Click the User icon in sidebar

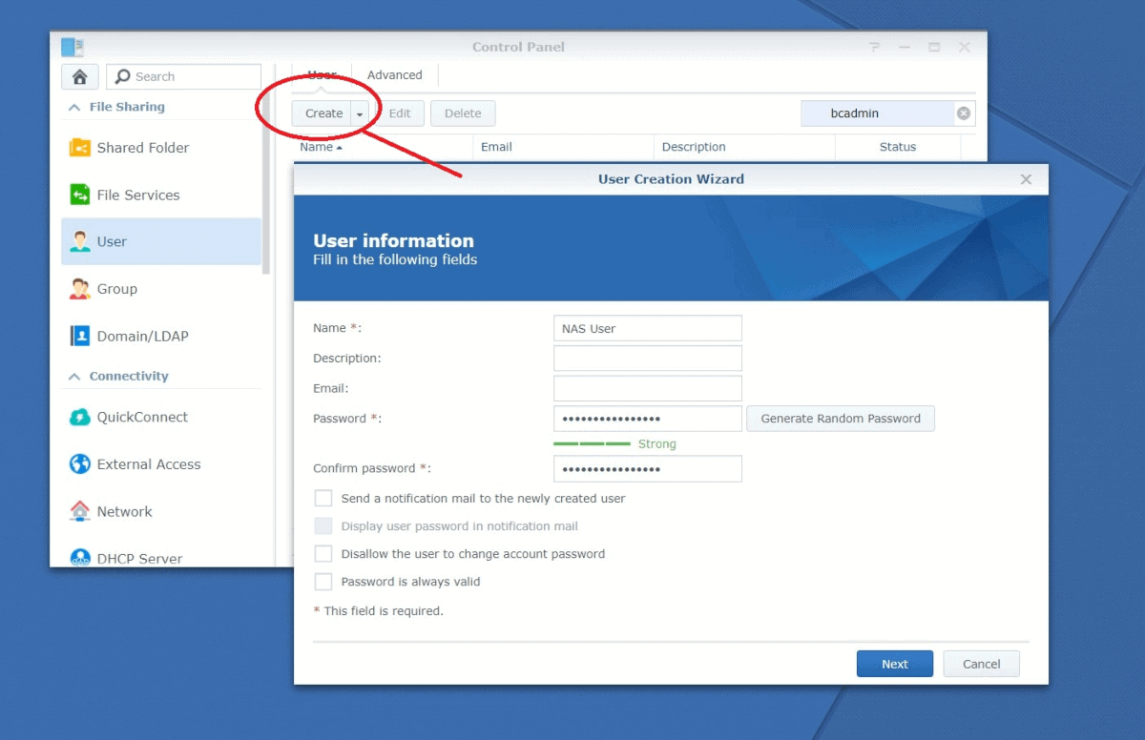[x=80, y=241]
